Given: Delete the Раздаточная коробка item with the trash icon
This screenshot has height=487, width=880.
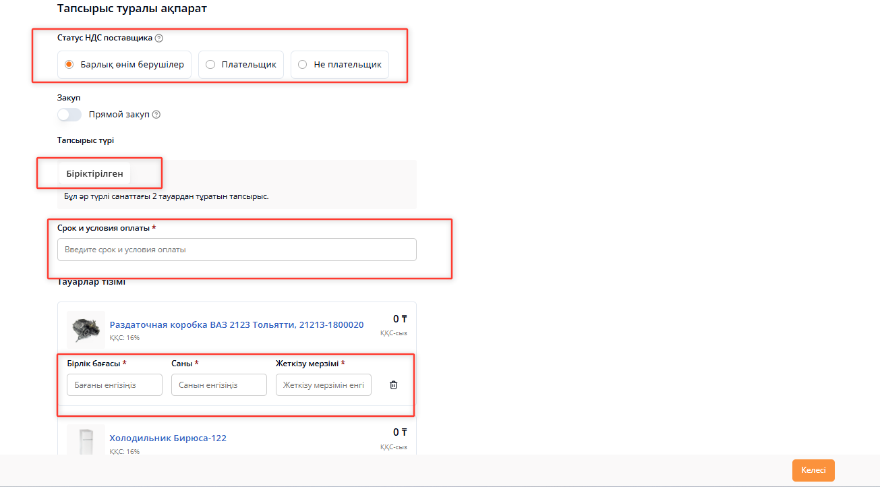Looking at the screenshot, I should click(x=394, y=385).
